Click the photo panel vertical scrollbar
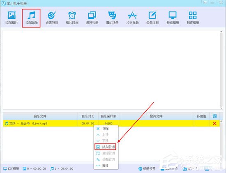Viewport: 226px width, 173px height. tap(221, 69)
